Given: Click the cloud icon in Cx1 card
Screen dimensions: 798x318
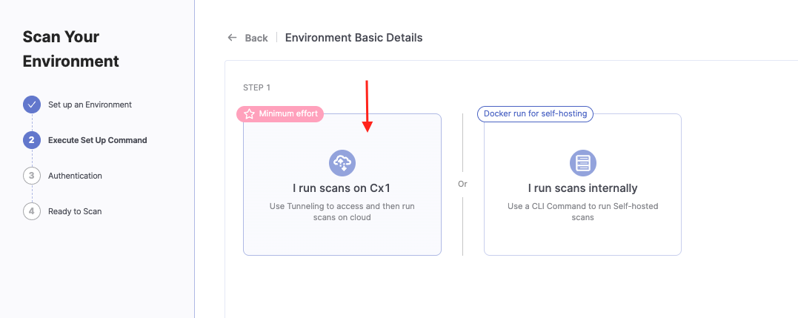Looking at the screenshot, I should click(342, 162).
